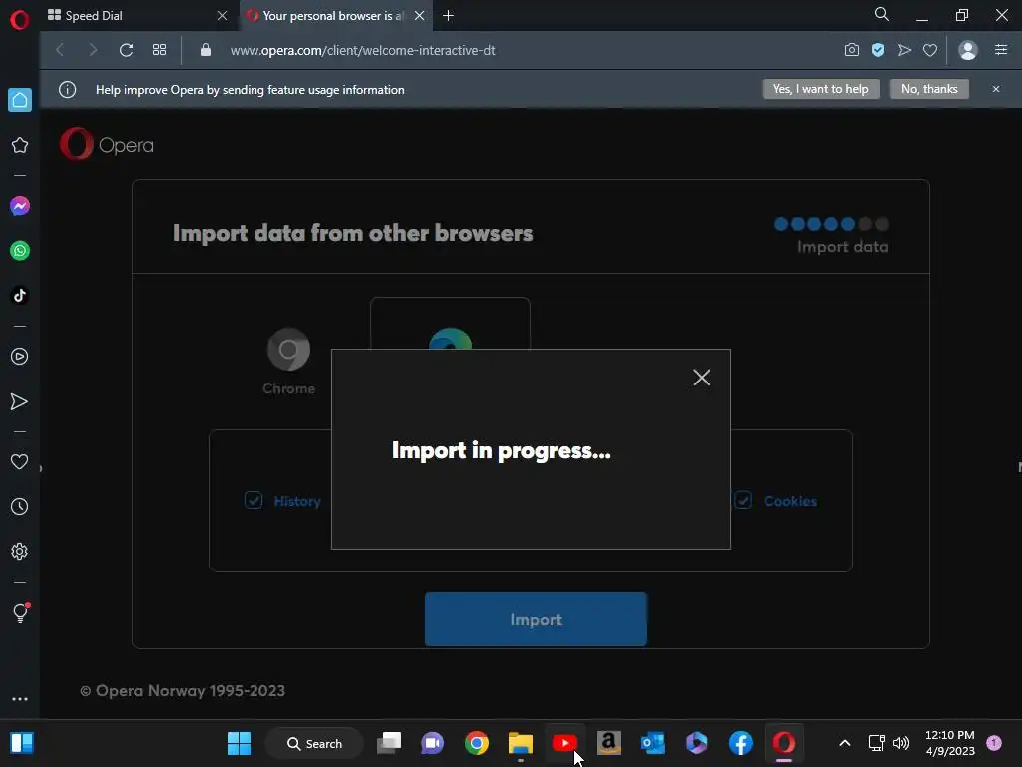Toggle the History checkbox

[254, 500]
